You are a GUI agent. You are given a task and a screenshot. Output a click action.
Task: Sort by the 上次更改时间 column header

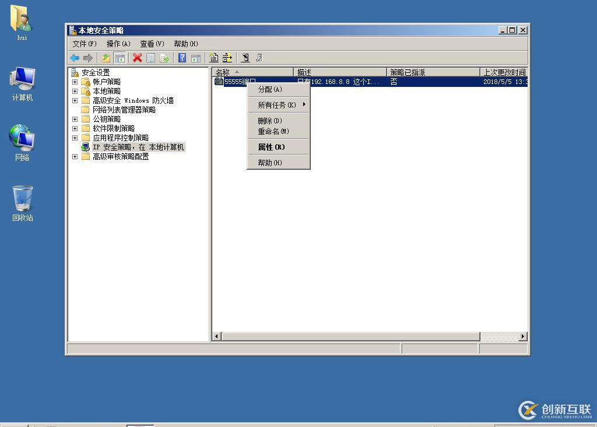pyautogui.click(x=504, y=72)
